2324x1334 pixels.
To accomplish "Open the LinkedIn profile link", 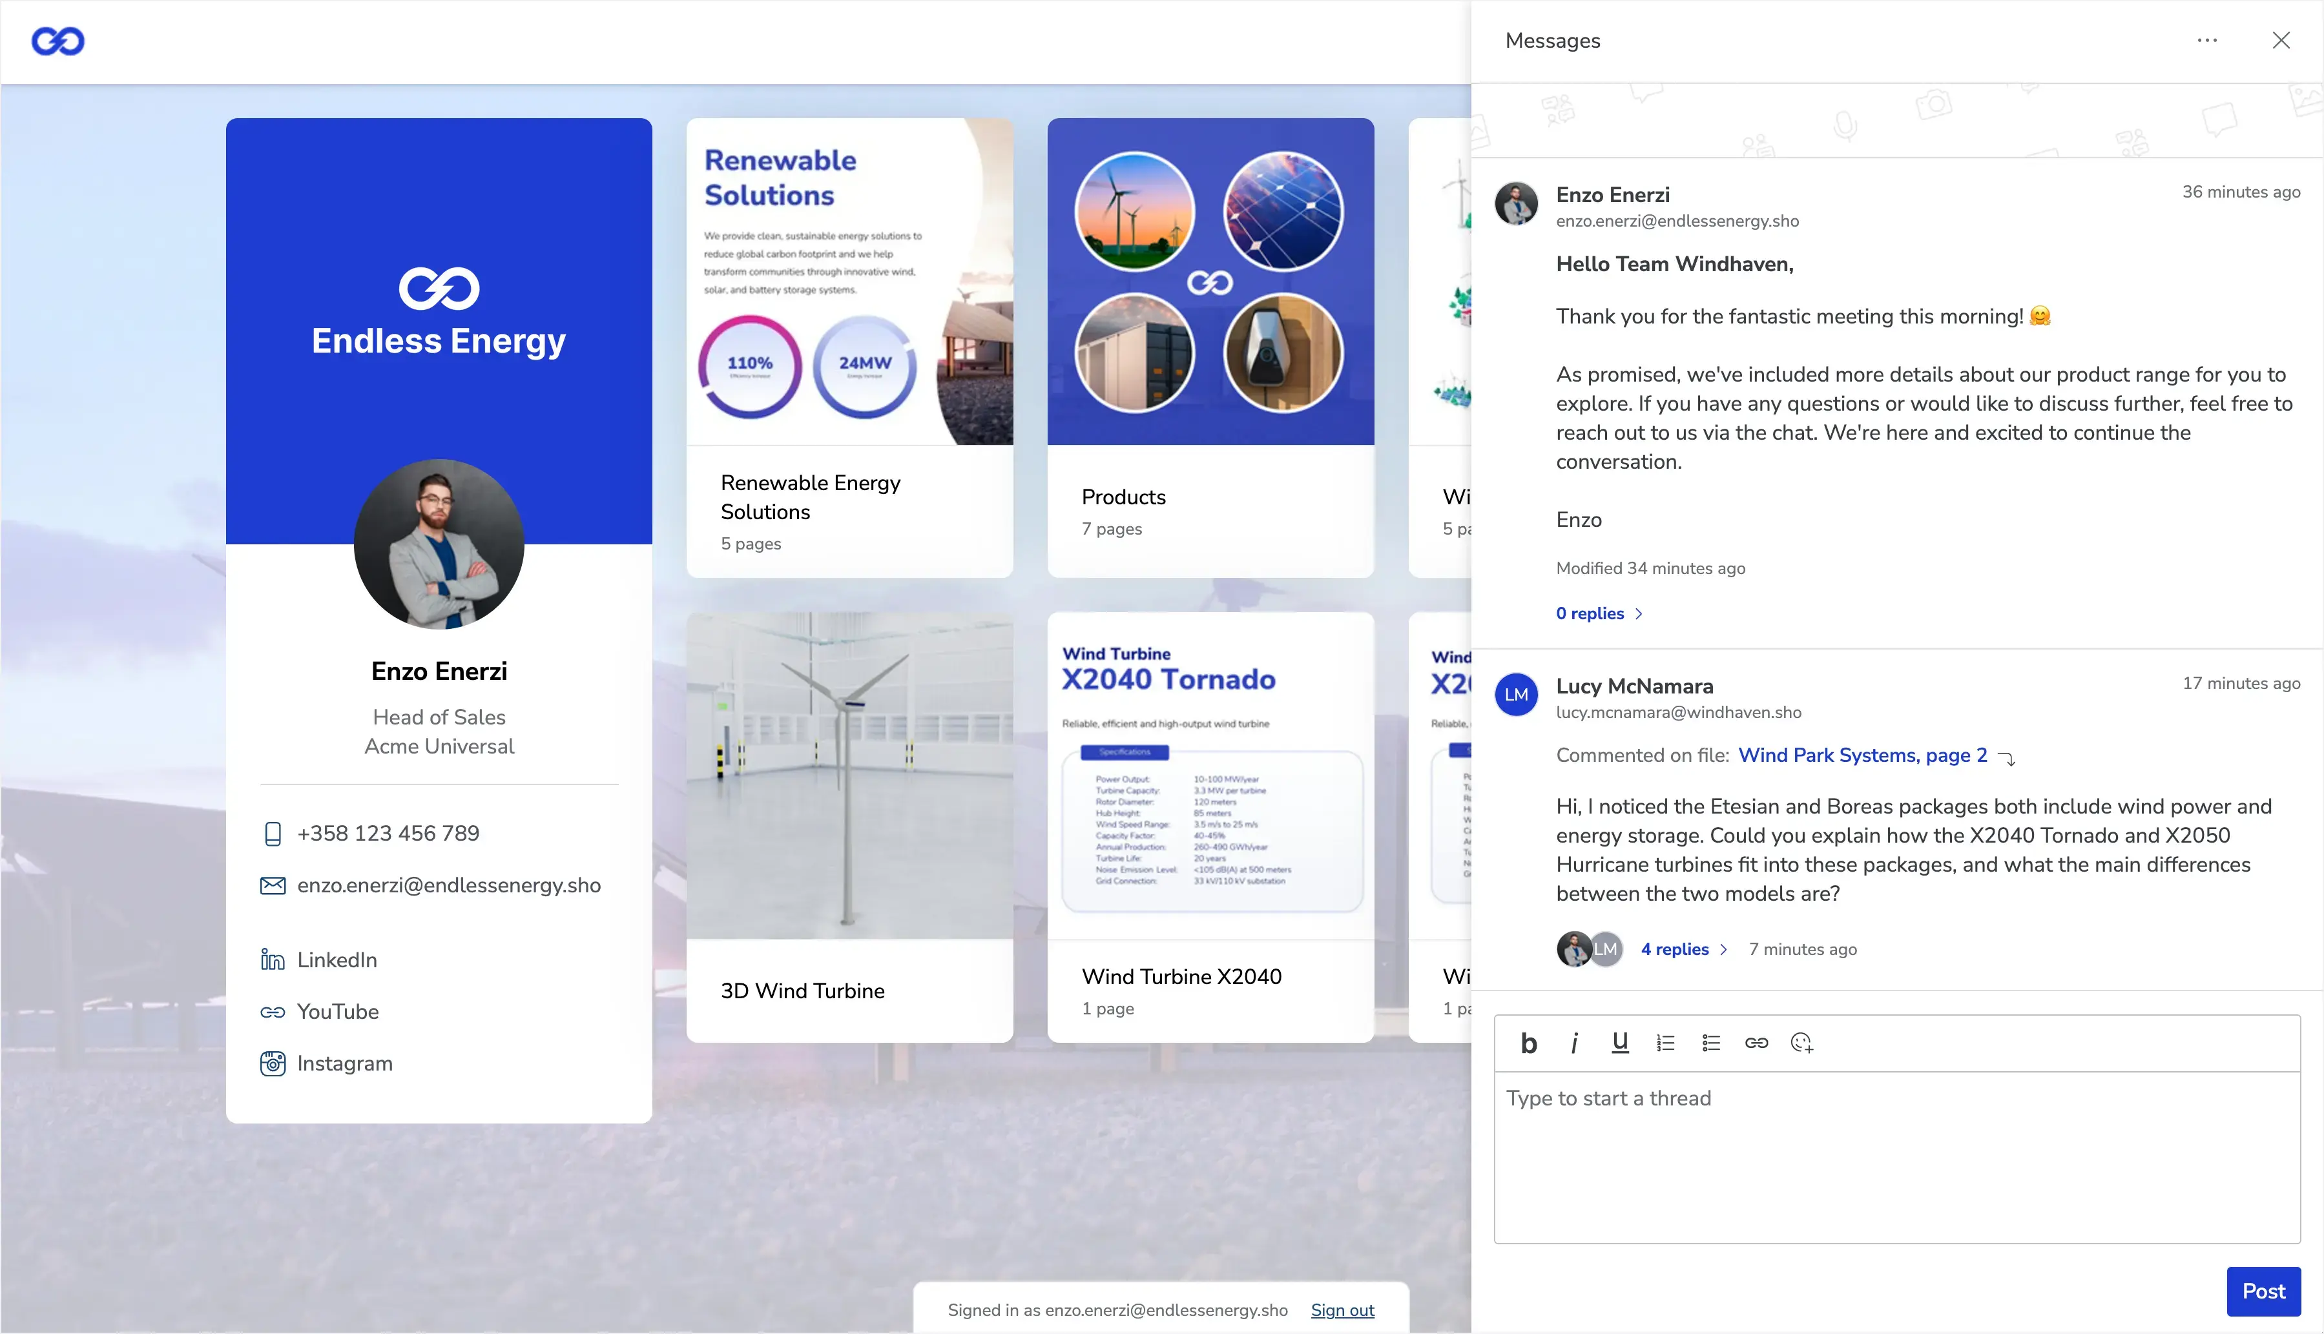I will point(337,959).
